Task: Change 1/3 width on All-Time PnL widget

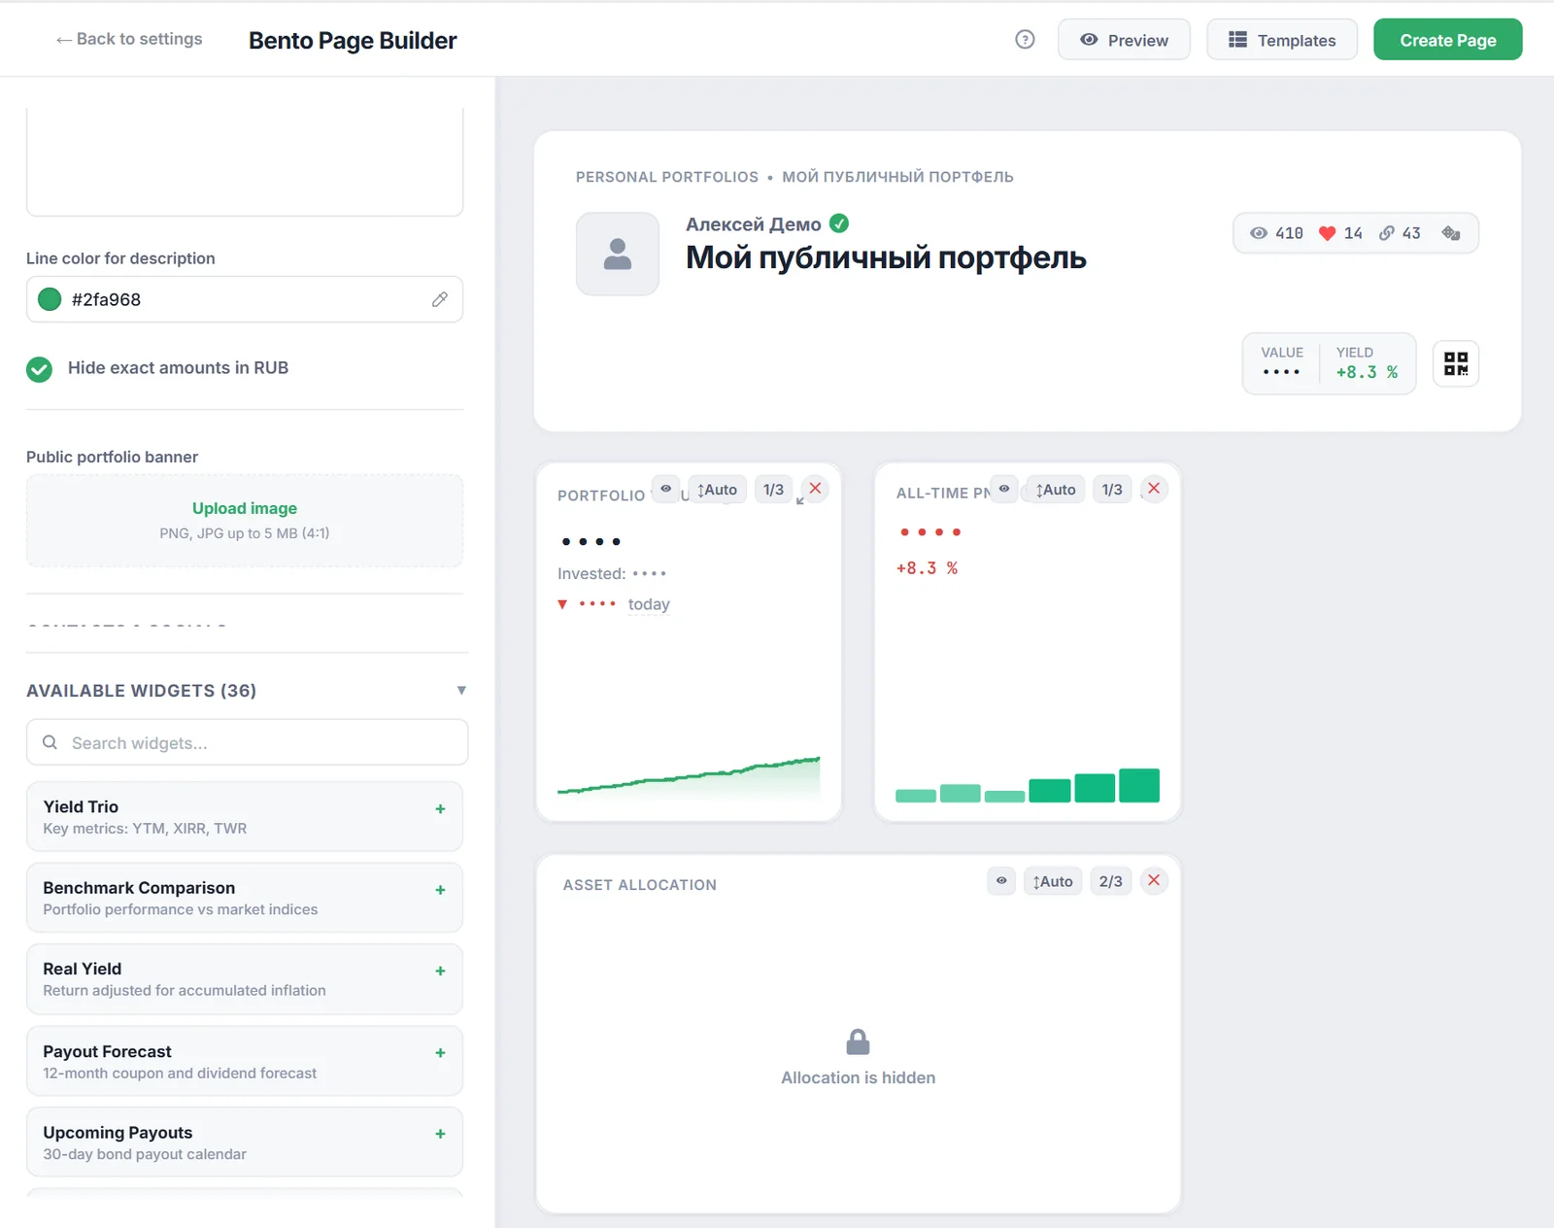Action: pos(1112,490)
